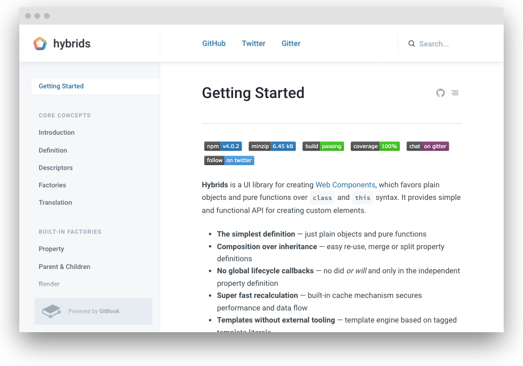Click 'Super fast recalculation' bullet text
The image size is (523, 366).
258,296
